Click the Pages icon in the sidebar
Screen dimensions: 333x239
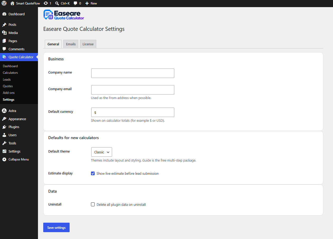(4, 41)
